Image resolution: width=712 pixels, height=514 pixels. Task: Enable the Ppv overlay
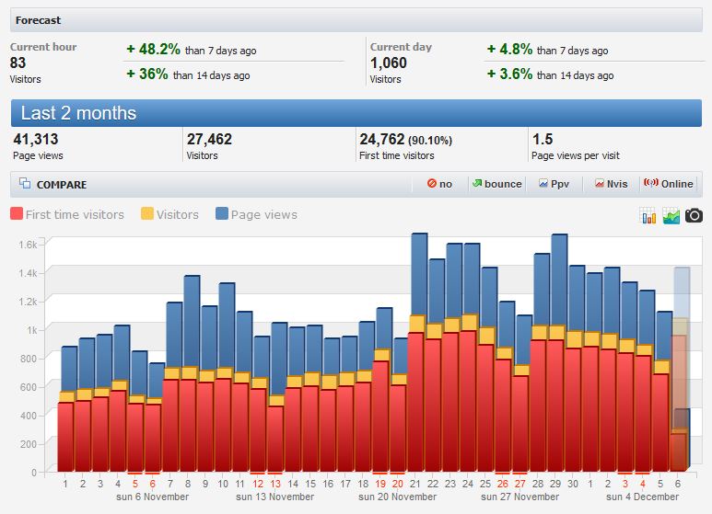pyautogui.click(x=554, y=184)
